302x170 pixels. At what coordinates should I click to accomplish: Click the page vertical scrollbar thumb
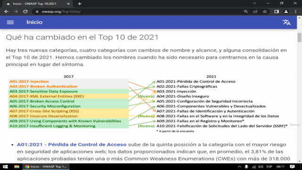coord(299,38)
